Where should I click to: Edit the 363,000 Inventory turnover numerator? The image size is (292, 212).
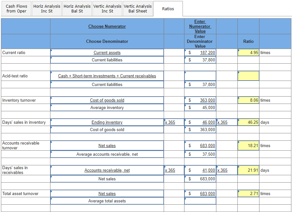[200, 100]
